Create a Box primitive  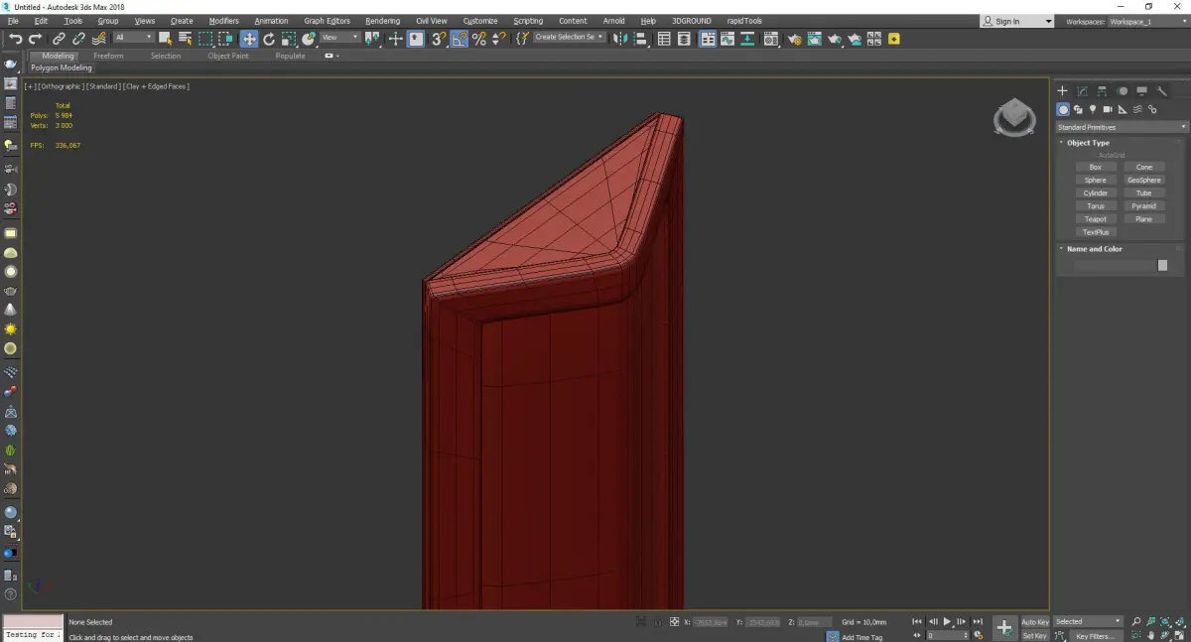coord(1096,167)
